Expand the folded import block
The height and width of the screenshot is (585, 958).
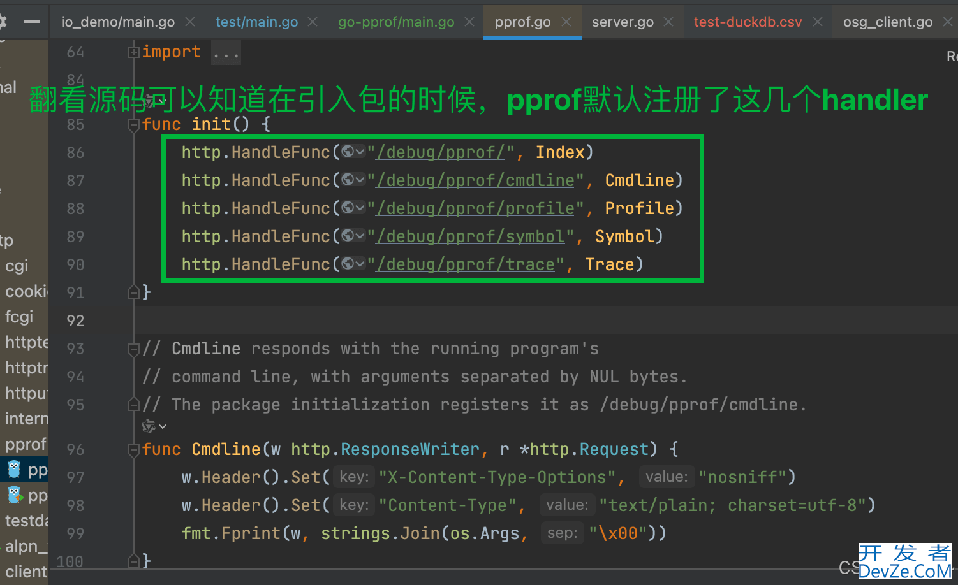(x=134, y=52)
